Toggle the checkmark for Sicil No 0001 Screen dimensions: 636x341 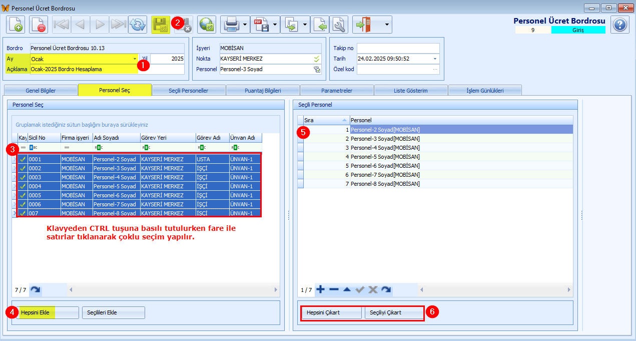(x=23, y=159)
